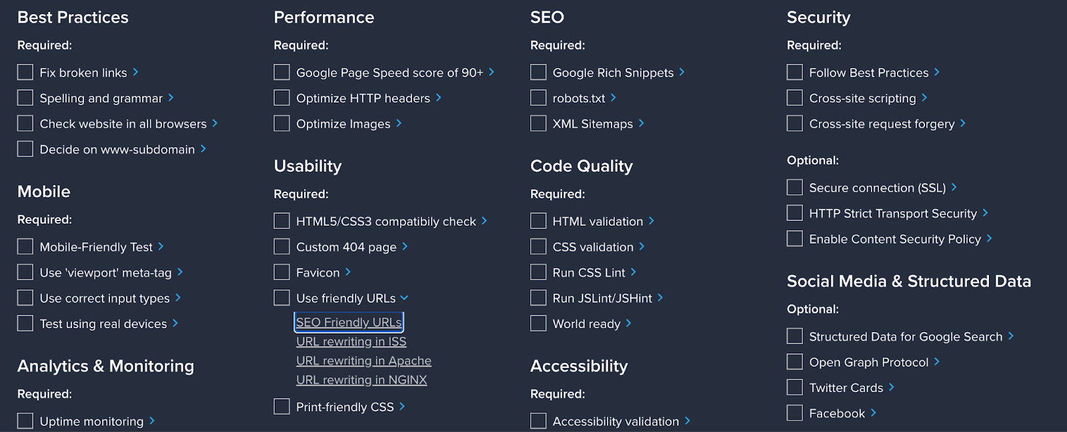Check the Run JSLint/JSHint checkbox
1067x432 pixels.
click(538, 298)
